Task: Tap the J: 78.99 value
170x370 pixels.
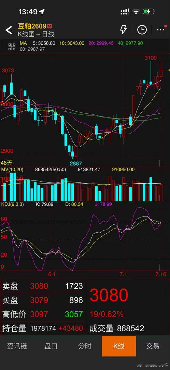Action: [103, 204]
